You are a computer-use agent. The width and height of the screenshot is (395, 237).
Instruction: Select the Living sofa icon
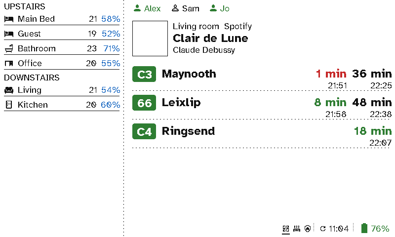tap(9, 90)
